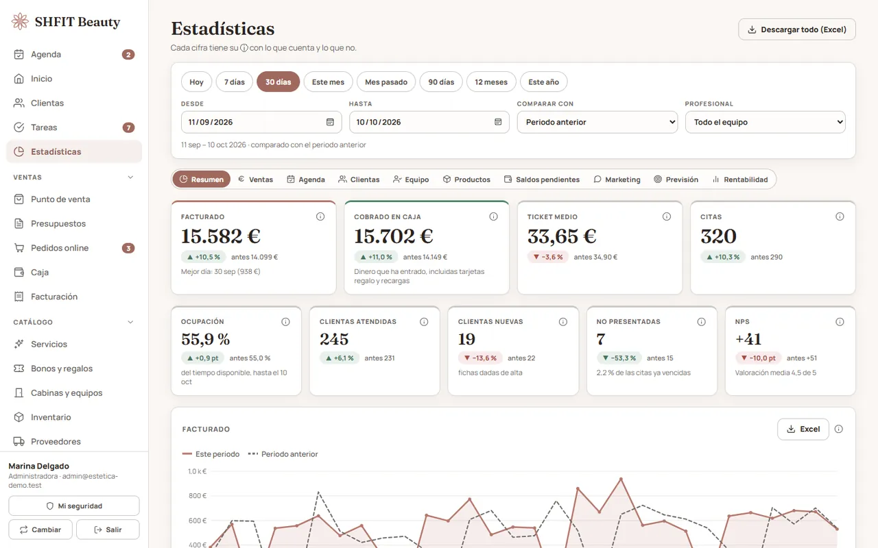Click the Hasta date input field
This screenshot has height=548, width=878.
click(x=429, y=122)
